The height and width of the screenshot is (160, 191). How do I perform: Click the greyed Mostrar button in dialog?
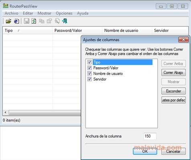pos(173,82)
